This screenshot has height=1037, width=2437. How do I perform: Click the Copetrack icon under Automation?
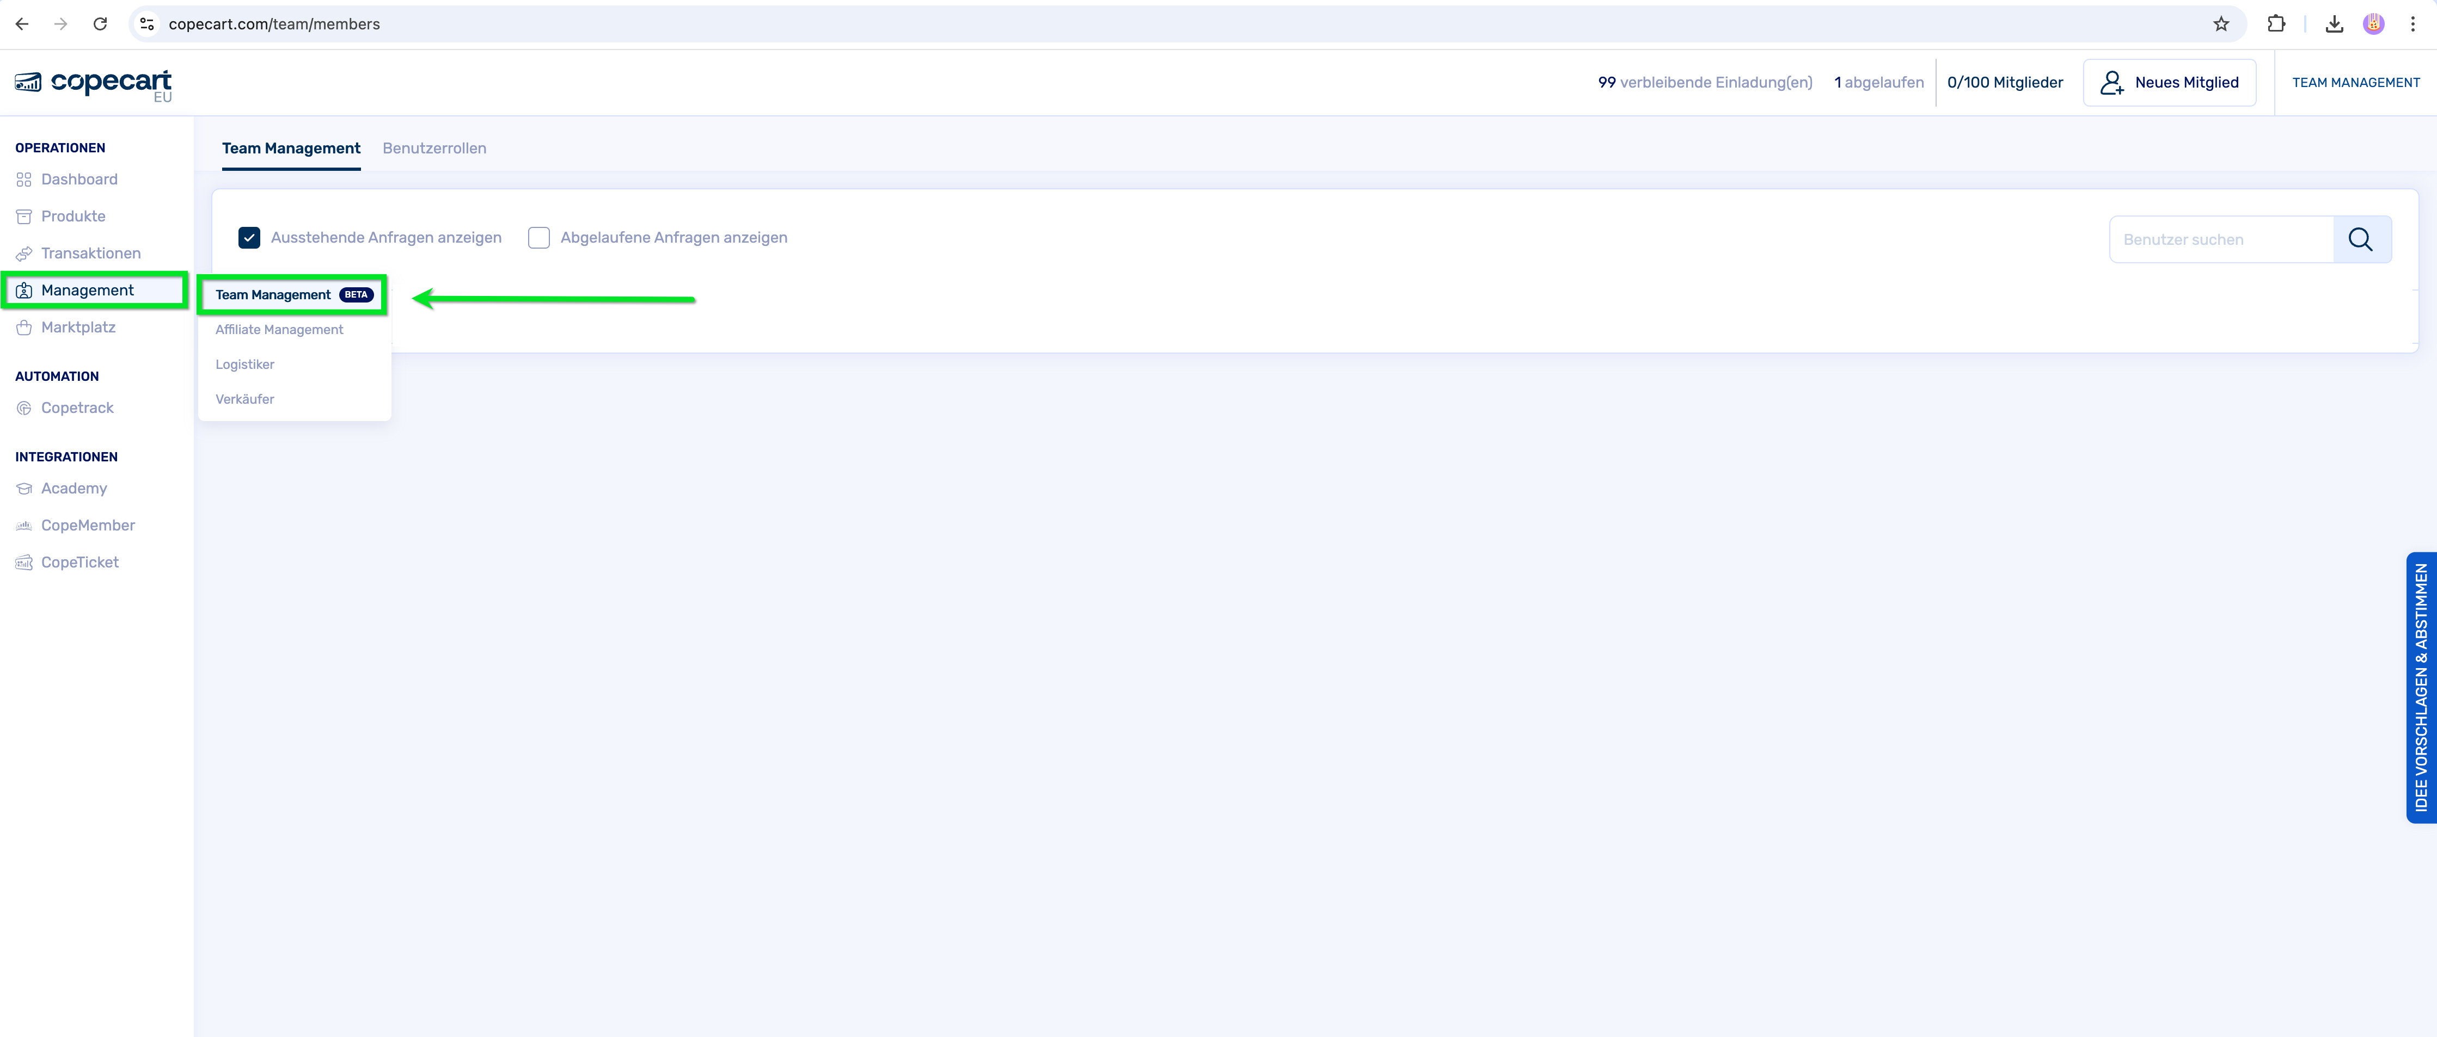[23, 409]
